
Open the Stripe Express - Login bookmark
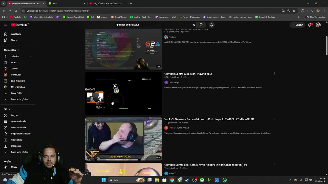pos(214,17)
